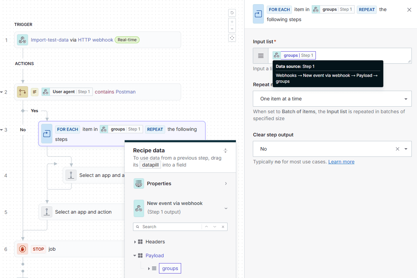Click the Webhooks icon beside New event via webhook
Image resolution: width=417 pixels, height=278 pixels.
(x=139, y=208)
